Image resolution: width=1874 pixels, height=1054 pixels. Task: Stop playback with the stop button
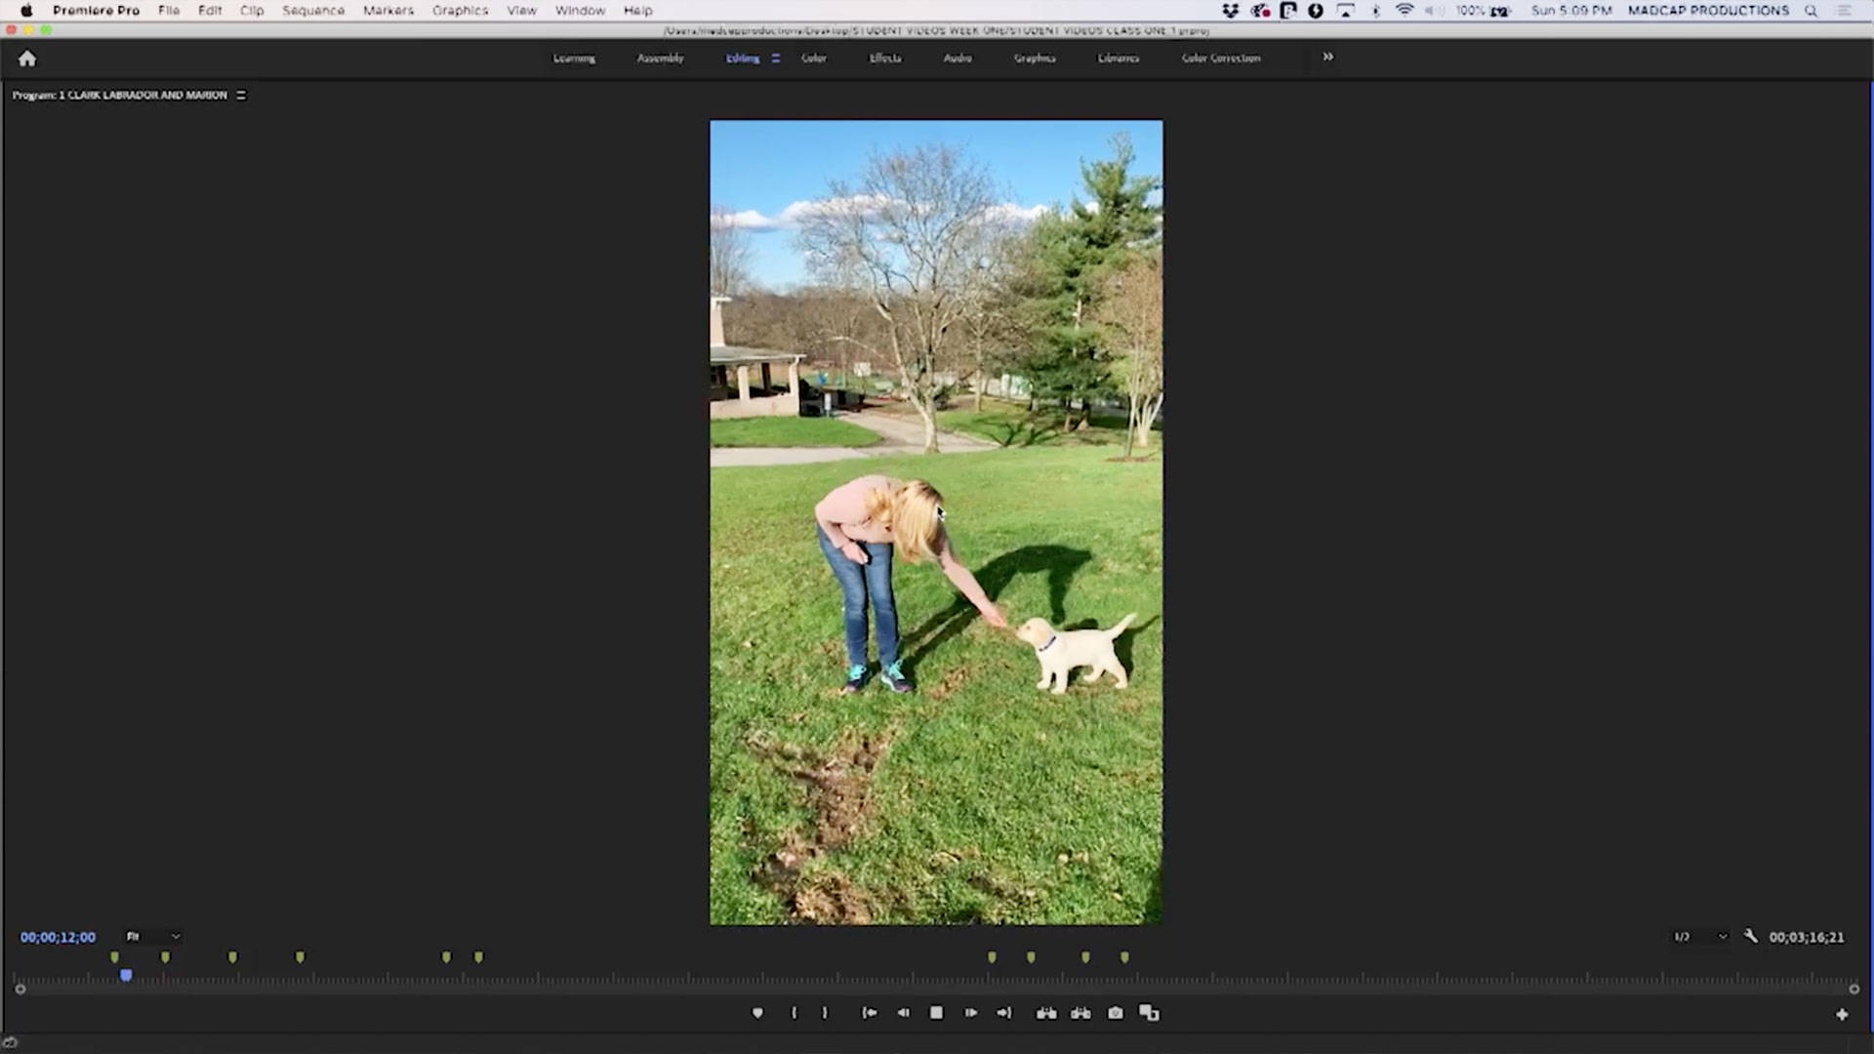(x=936, y=1013)
